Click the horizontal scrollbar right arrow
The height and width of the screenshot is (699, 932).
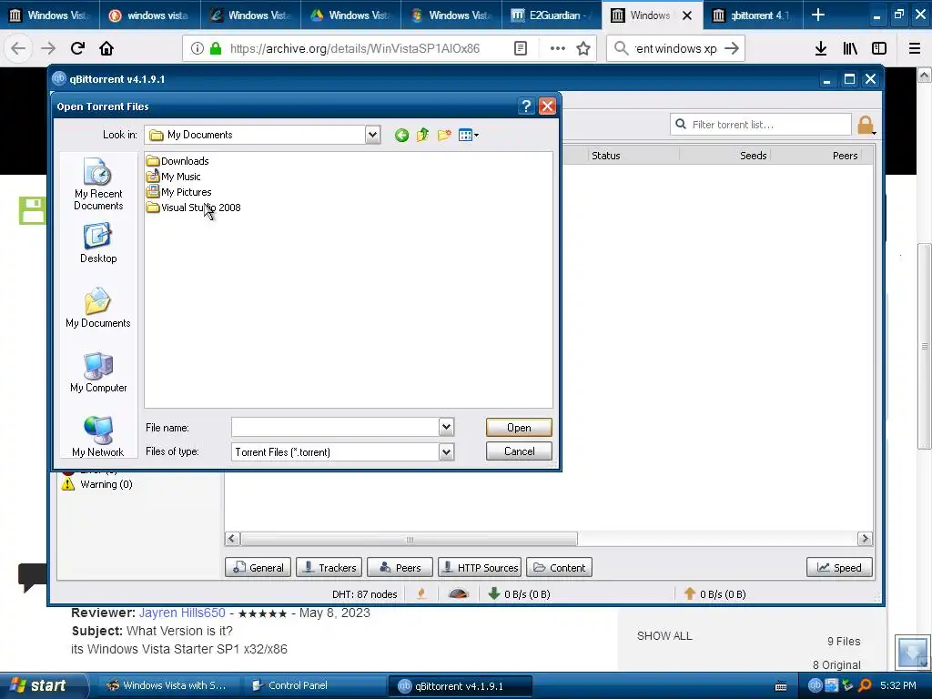point(865,539)
